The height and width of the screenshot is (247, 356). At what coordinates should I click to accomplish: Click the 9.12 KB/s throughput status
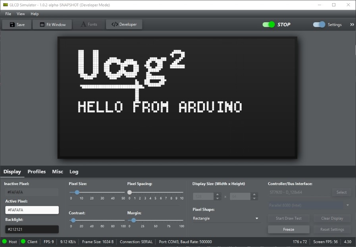coord(68,241)
